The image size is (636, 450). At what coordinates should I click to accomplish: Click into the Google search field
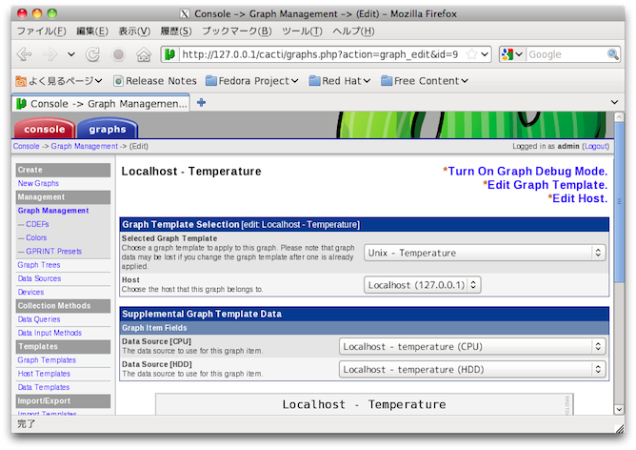coord(562,55)
